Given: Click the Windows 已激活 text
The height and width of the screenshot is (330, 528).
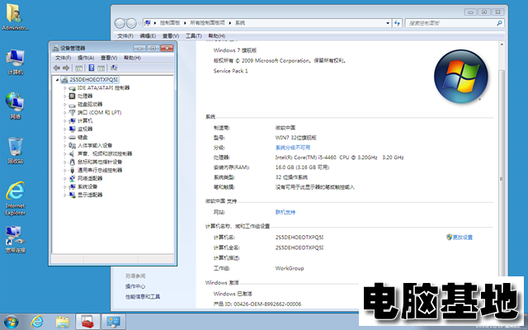Looking at the screenshot, I should click(233, 294).
